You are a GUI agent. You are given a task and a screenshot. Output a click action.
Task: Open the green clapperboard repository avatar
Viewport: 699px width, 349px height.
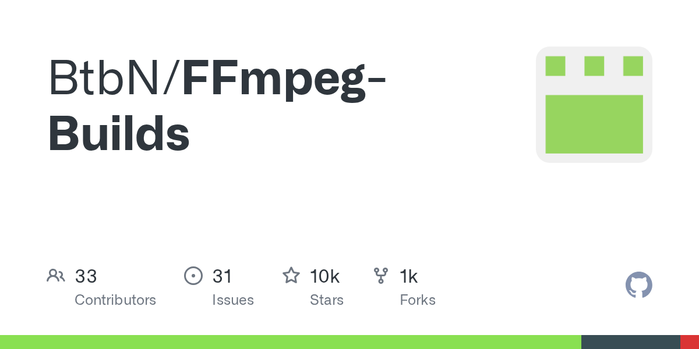point(594,105)
